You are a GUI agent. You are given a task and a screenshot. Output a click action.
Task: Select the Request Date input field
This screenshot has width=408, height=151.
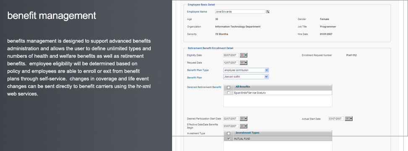click(231, 62)
